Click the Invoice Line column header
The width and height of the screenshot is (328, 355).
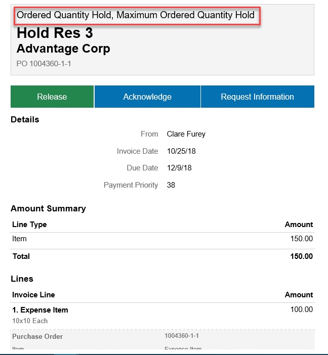coord(33,295)
